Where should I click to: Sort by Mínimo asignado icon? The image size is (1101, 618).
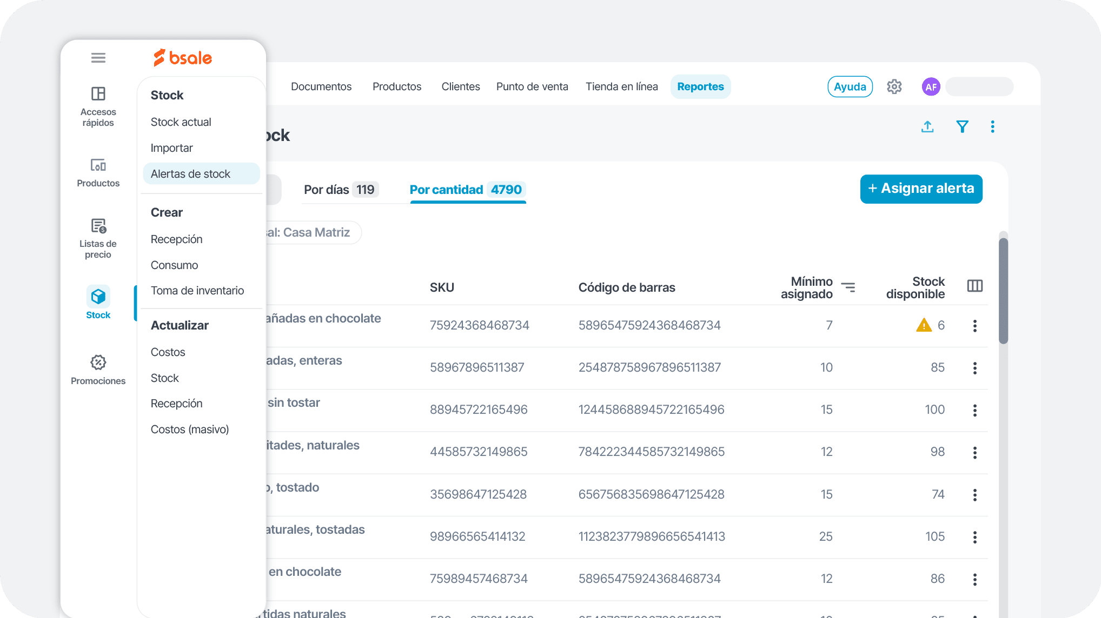848,287
